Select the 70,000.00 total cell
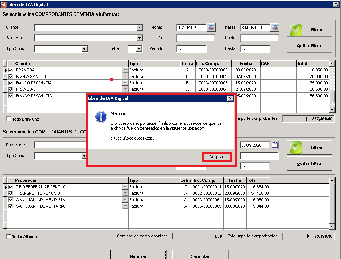The height and width of the screenshot is (259, 341). coord(313,76)
